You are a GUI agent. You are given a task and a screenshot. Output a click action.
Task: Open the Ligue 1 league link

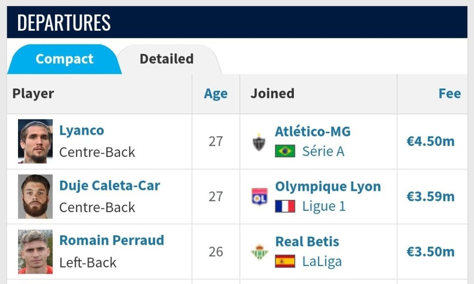[324, 207]
